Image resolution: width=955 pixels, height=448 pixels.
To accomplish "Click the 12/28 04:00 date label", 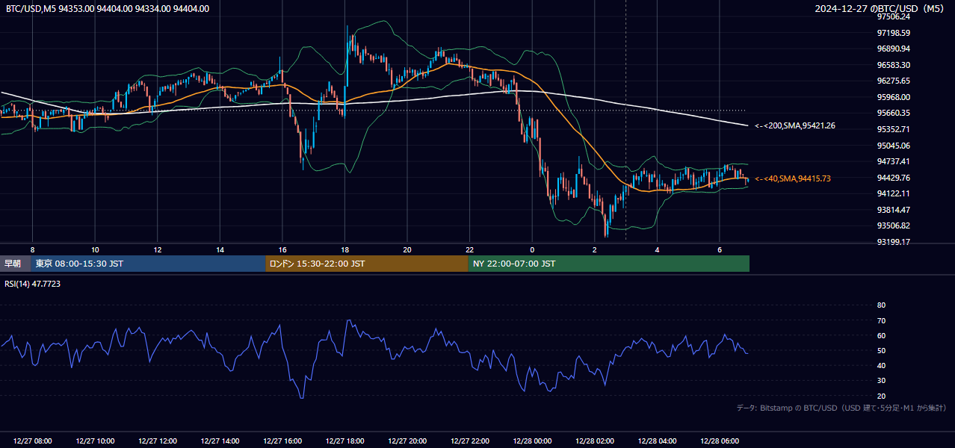I will [657, 441].
